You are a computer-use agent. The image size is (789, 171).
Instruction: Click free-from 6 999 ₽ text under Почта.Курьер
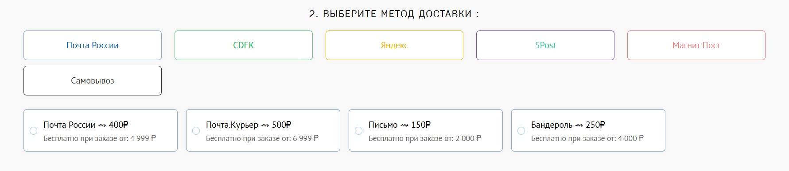(x=262, y=138)
